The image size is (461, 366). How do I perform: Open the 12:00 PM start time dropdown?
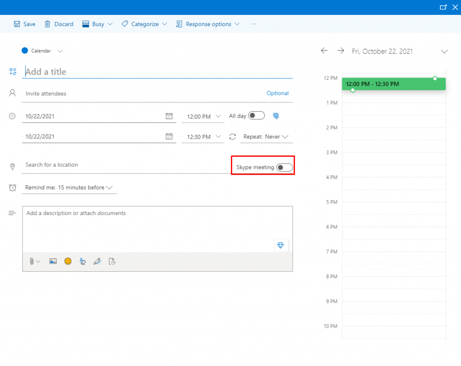point(203,117)
